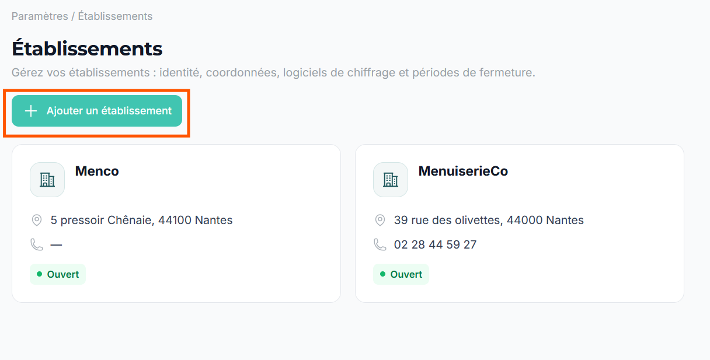Click the Établissements breadcrumb item
The width and height of the screenshot is (710, 360).
point(115,16)
